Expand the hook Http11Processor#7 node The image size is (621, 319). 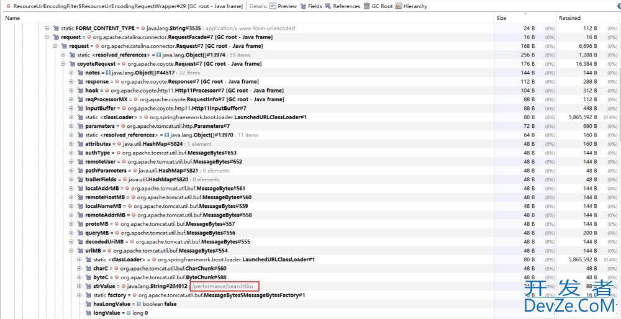coord(71,91)
